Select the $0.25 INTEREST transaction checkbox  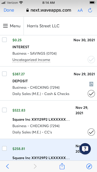click(4, 40)
